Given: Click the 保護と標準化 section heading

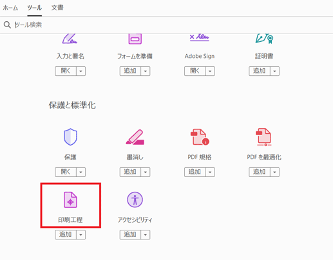Looking at the screenshot, I should (x=72, y=105).
